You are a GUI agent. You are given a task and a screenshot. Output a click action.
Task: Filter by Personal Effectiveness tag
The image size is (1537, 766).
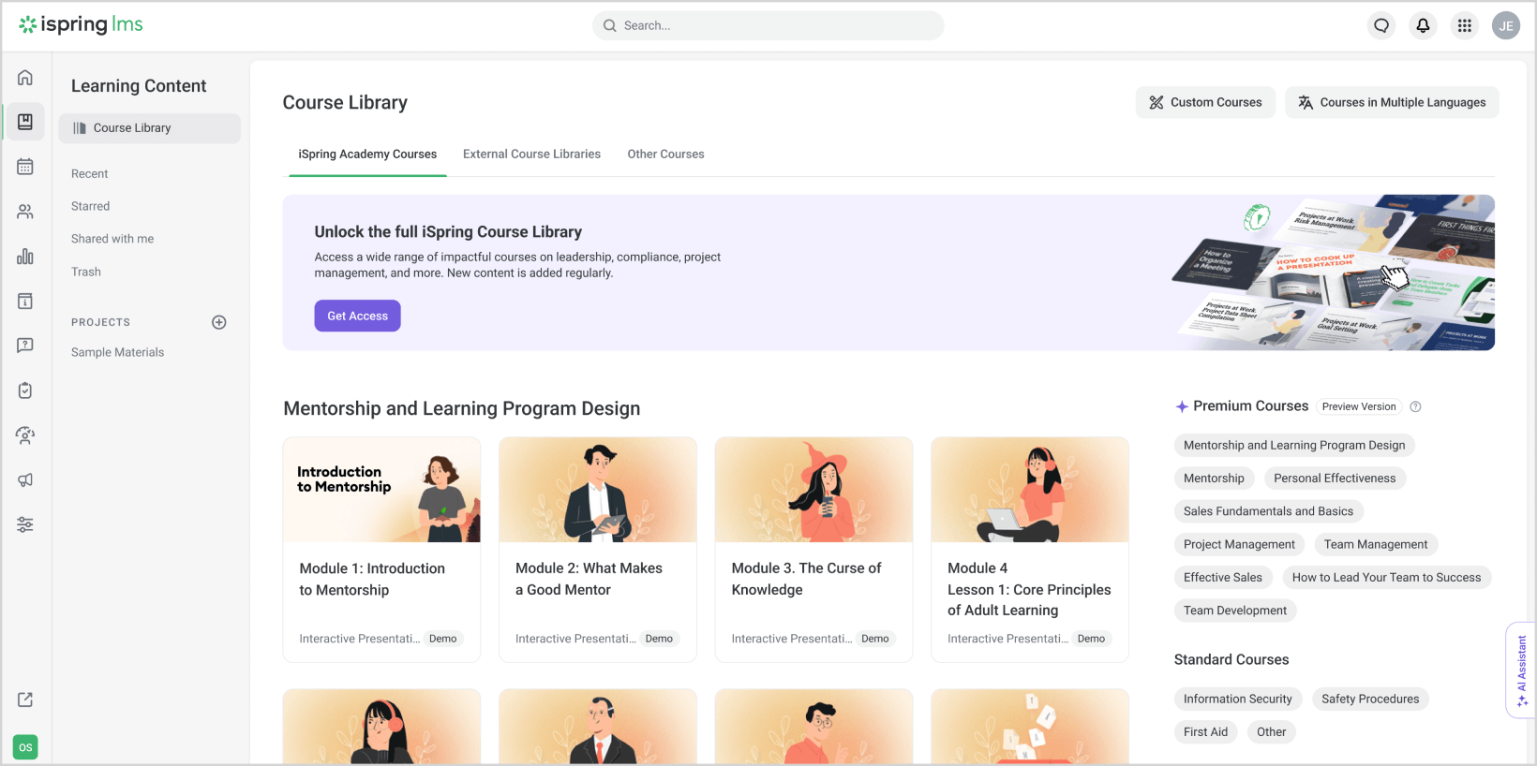click(x=1335, y=479)
